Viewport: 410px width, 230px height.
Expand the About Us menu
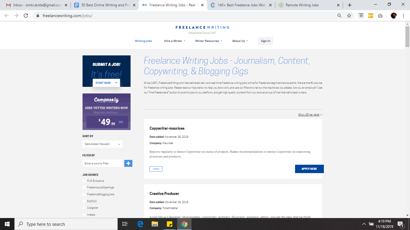(240, 41)
